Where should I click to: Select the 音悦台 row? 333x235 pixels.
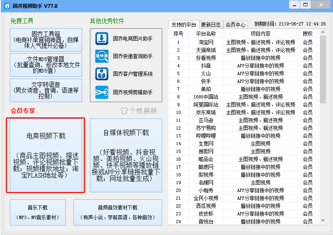point(244,221)
